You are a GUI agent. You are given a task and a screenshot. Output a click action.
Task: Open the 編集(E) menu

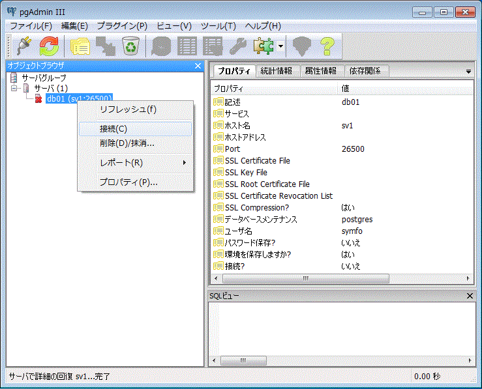coord(74,26)
